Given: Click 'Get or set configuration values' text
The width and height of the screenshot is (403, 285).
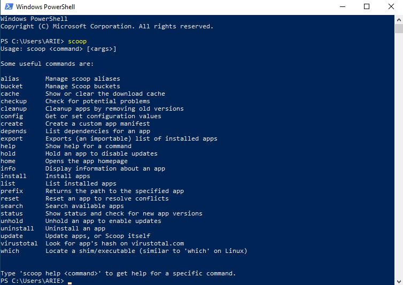Looking at the screenshot, I should point(103,116).
